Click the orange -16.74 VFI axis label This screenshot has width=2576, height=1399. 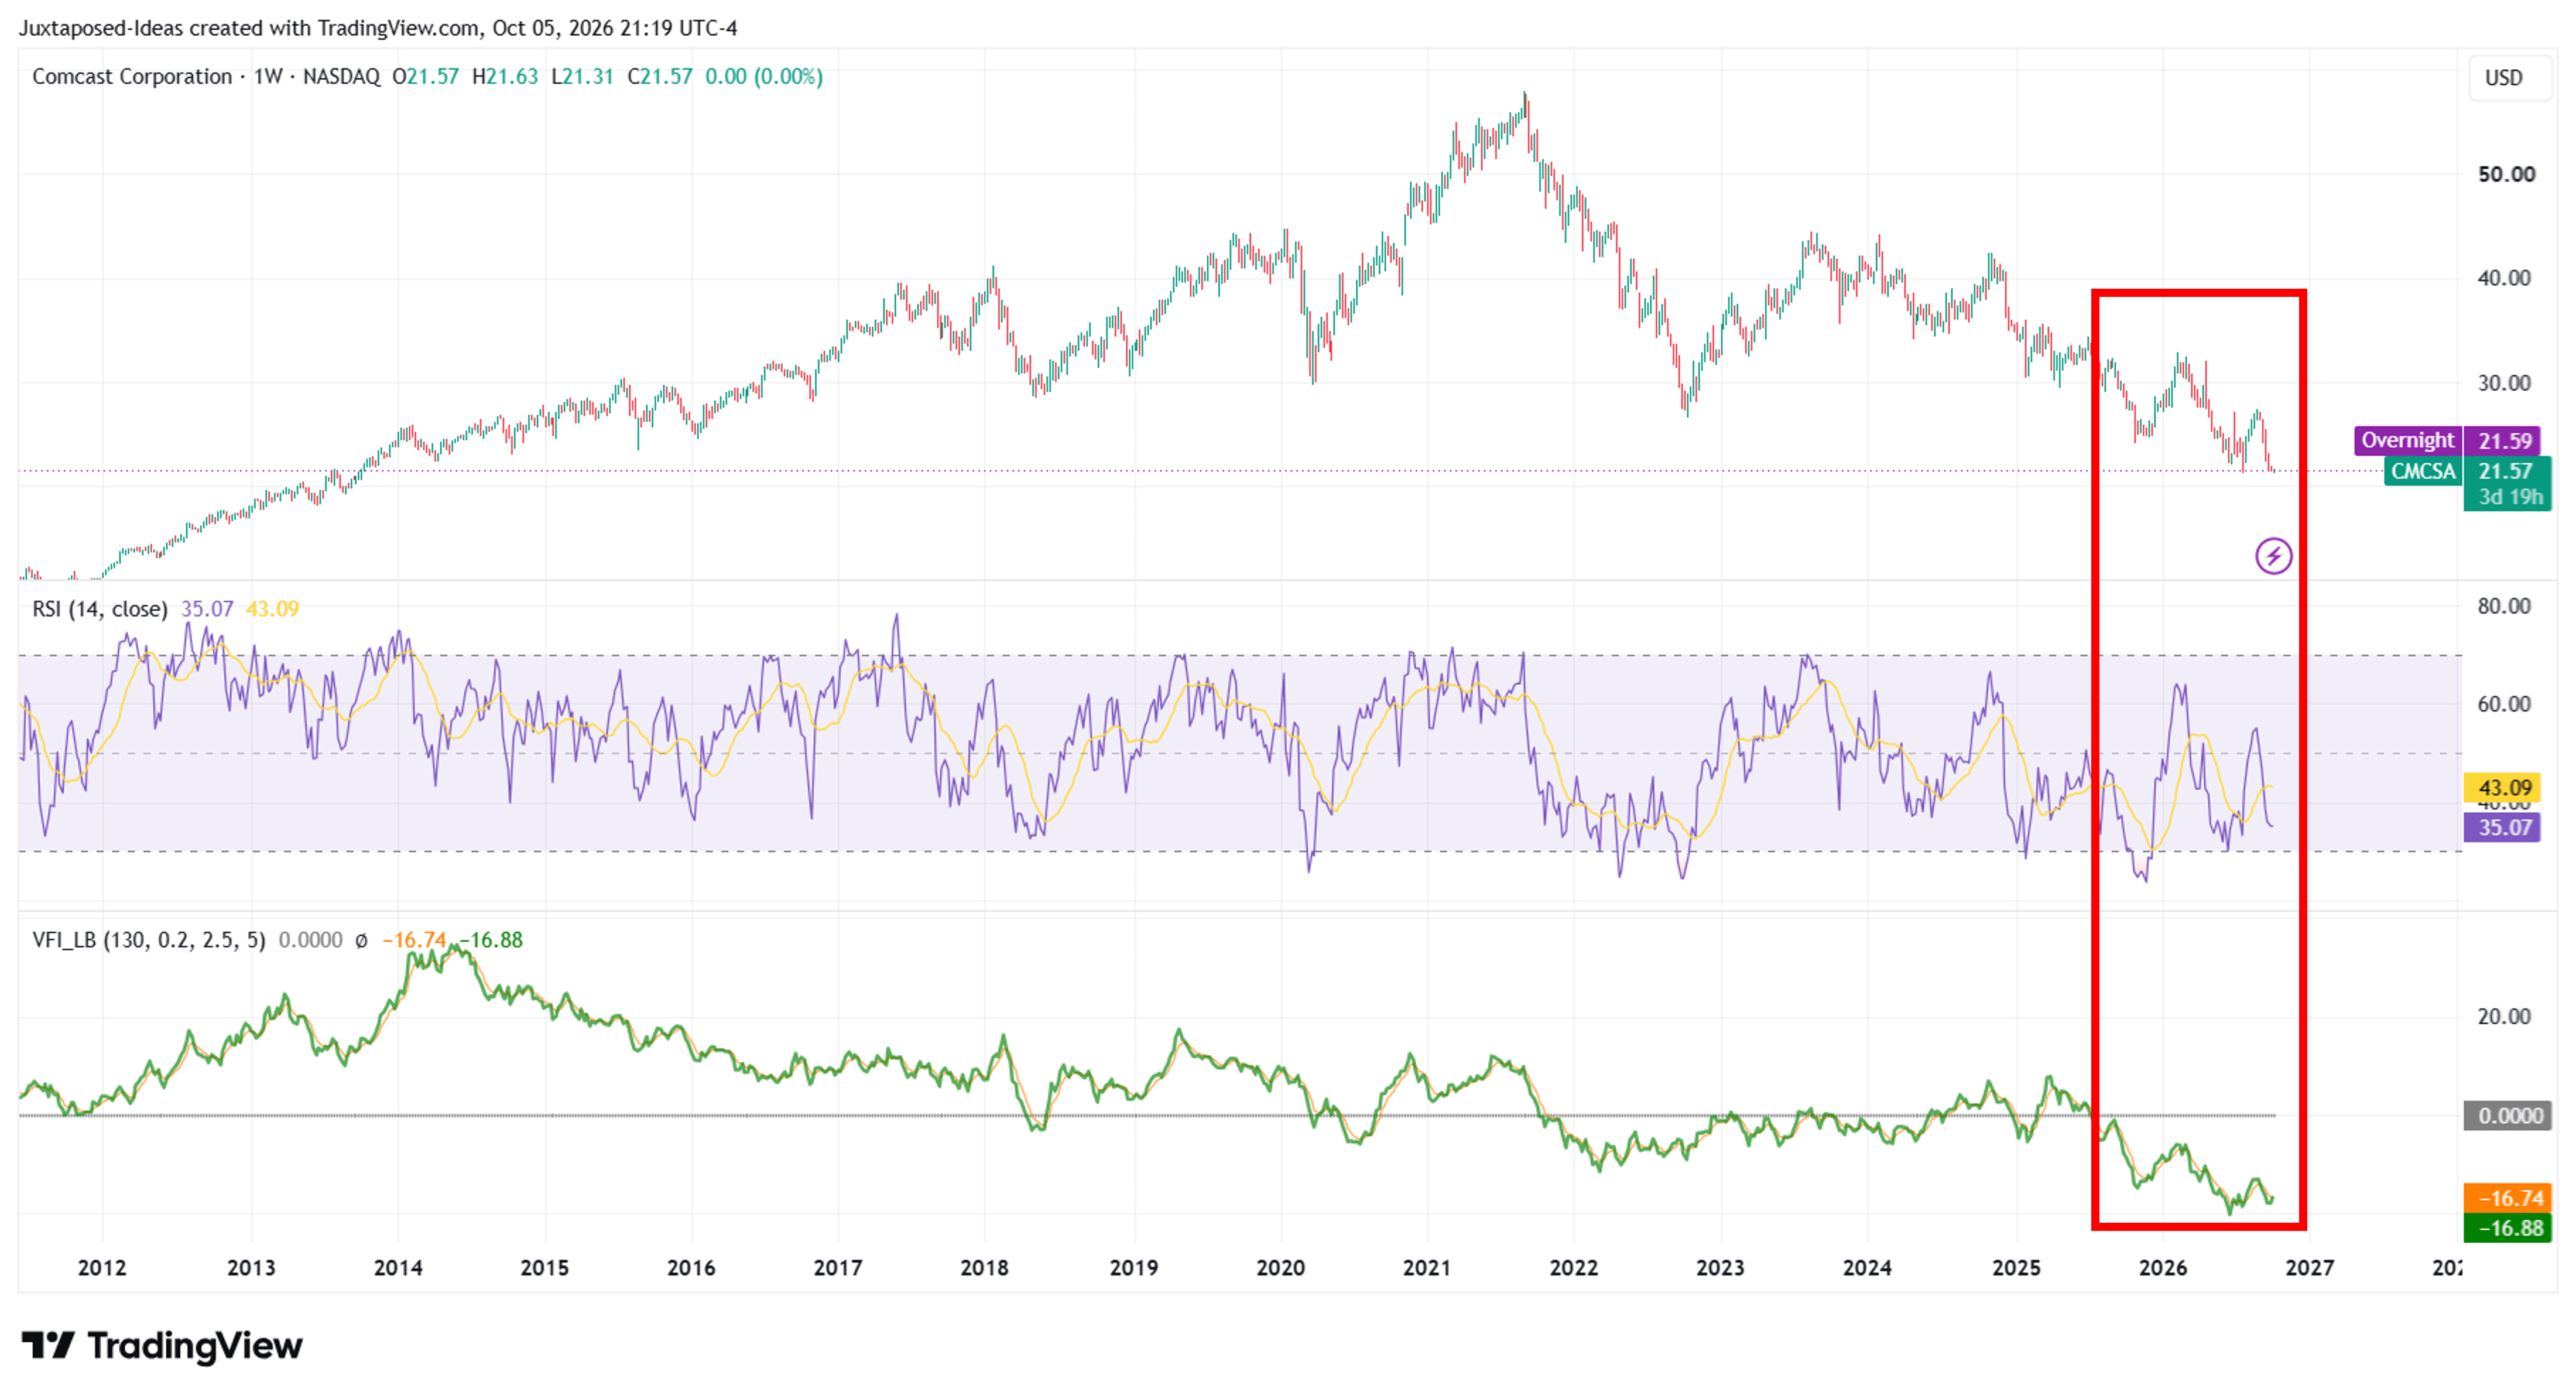pyautogui.click(x=2507, y=1198)
